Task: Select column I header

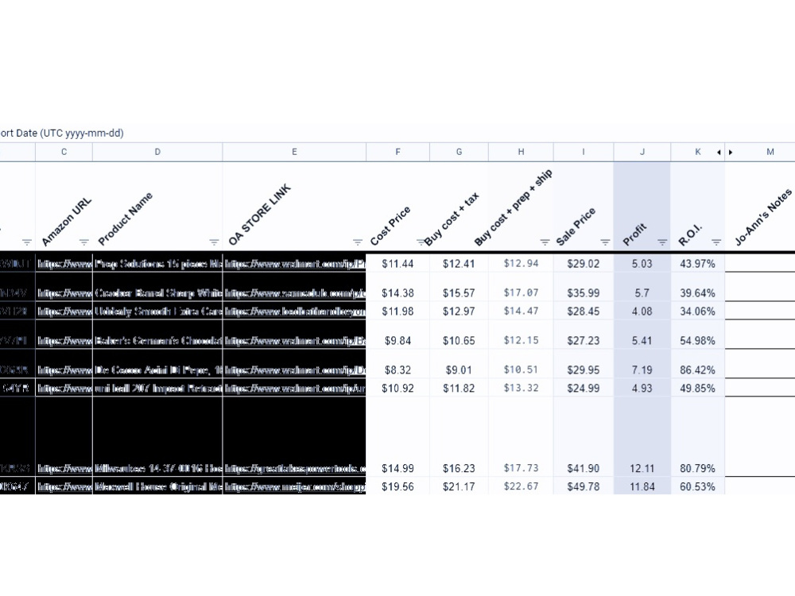Action: pyautogui.click(x=583, y=152)
